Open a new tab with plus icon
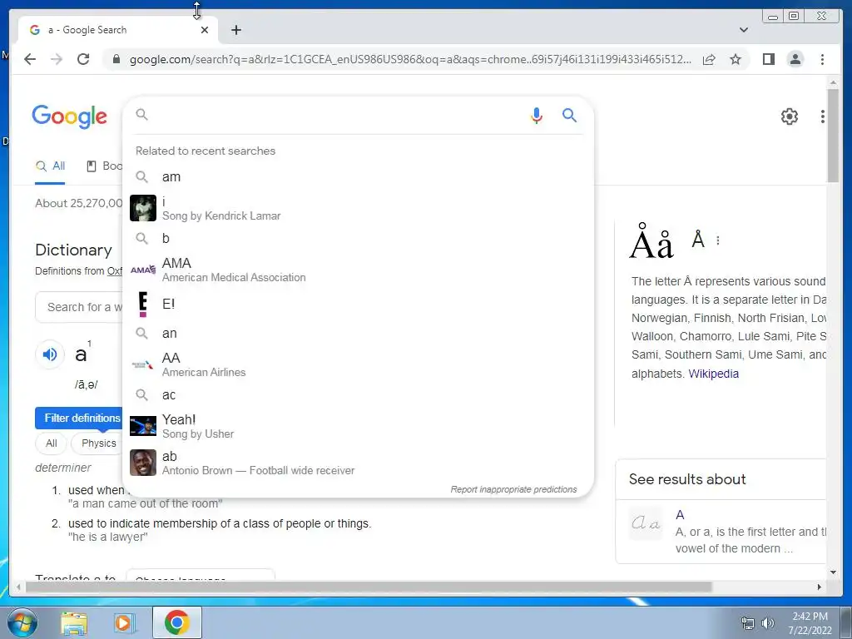852x639 pixels. [x=235, y=30]
